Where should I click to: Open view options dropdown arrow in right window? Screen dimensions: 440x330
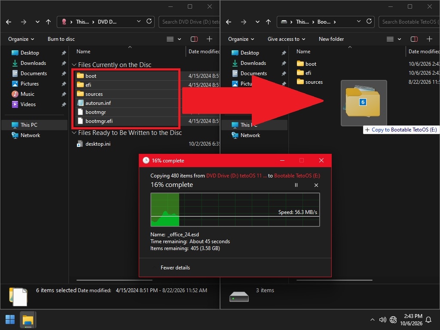coord(399,39)
